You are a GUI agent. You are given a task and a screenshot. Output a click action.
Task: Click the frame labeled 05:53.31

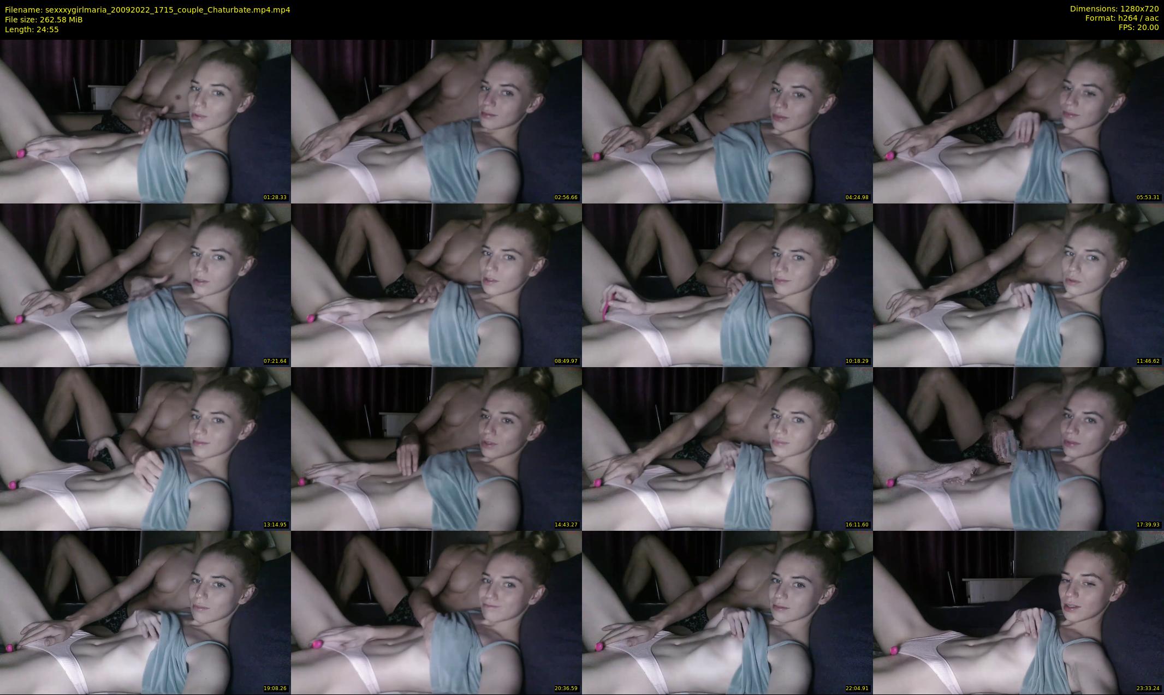click(x=1018, y=121)
